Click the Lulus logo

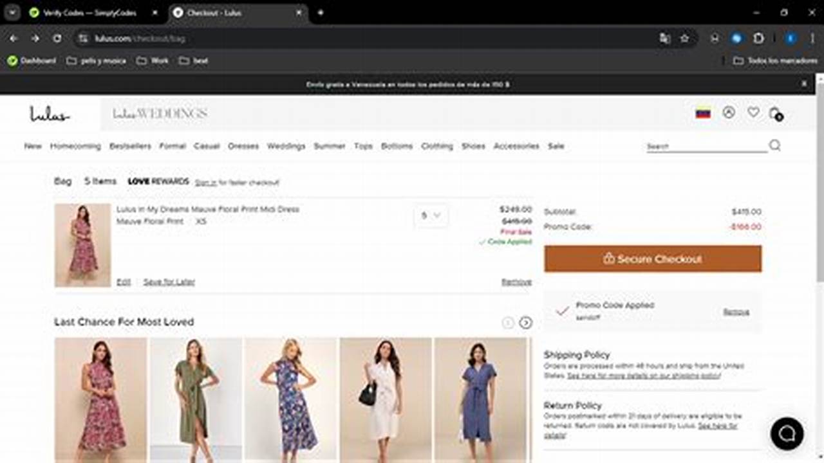click(50, 113)
